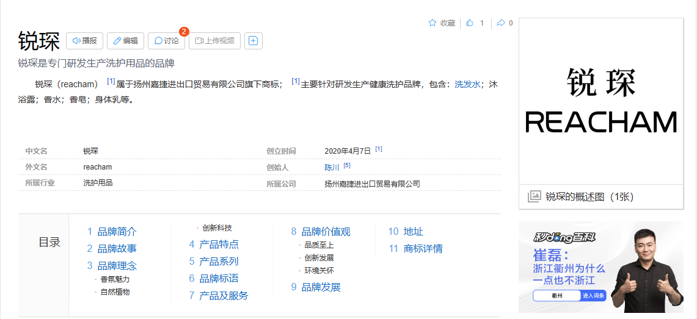This screenshot has height=319, width=697.
Task: Click the plus icon next to 上传视频
Action: tap(254, 41)
